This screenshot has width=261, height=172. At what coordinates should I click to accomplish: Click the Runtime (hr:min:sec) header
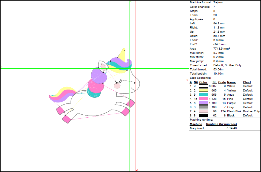(221, 124)
